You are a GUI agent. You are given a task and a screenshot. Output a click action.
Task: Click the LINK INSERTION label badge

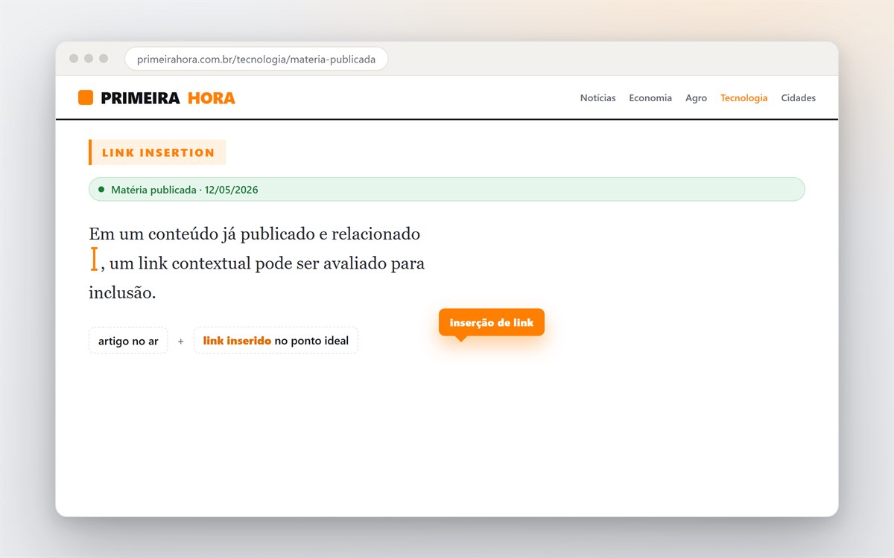[x=157, y=153]
